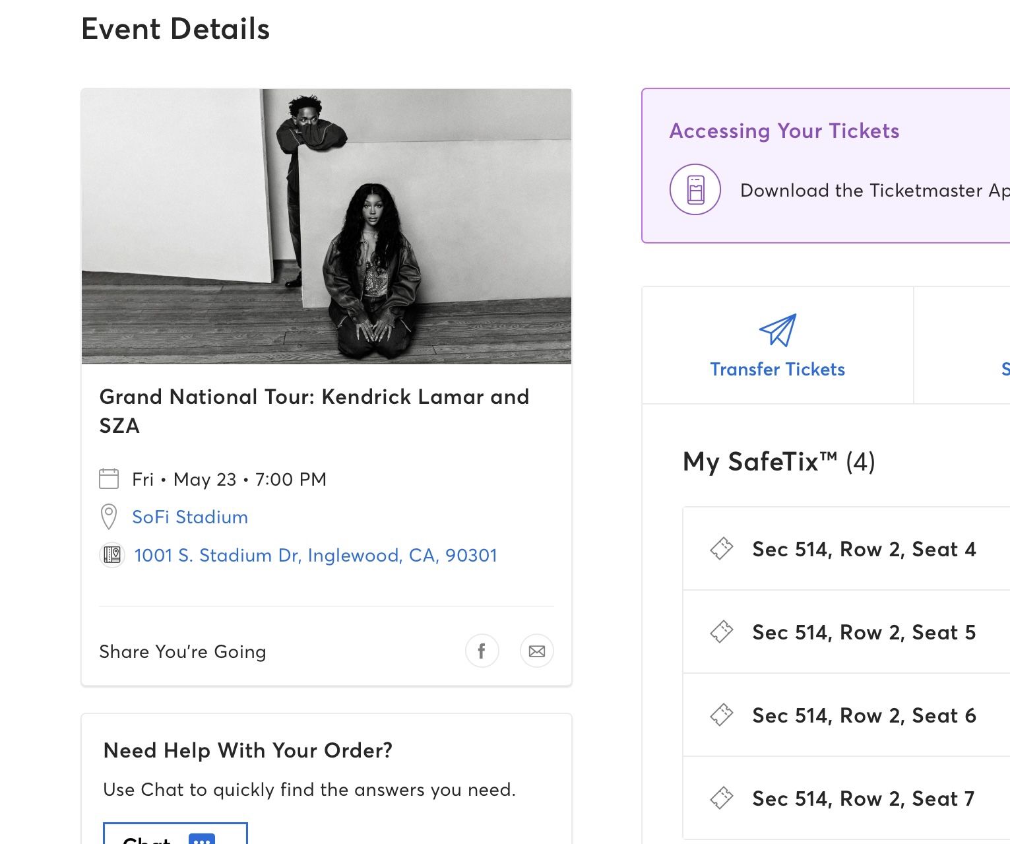Click the Facebook share icon
This screenshot has width=1010, height=844.
tap(482, 651)
